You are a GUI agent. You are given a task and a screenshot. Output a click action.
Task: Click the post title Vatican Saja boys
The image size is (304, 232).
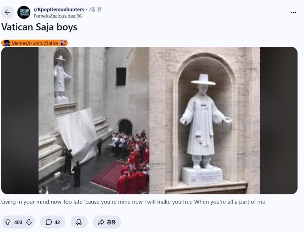point(39,27)
